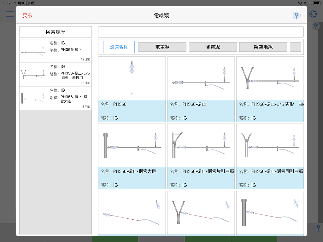323x242 pixels.
Task: Open help in the 電線類 dialog header
Action: click(297, 15)
